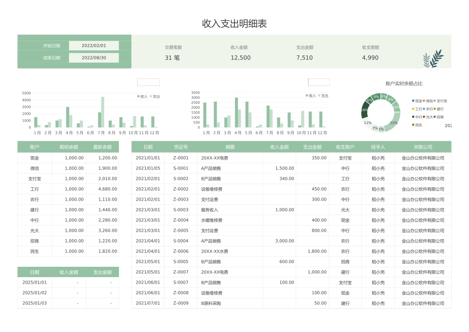Viewport: 469px width, 332px height.
Task: Select the latest balance cell 1,110.00
Action: click(x=103, y=200)
